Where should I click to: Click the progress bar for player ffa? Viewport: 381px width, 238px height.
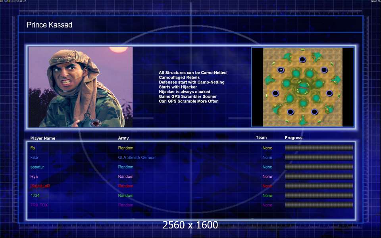click(319, 148)
